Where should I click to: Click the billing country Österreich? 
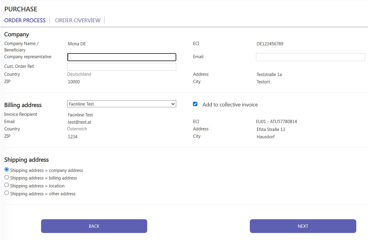tap(77, 129)
